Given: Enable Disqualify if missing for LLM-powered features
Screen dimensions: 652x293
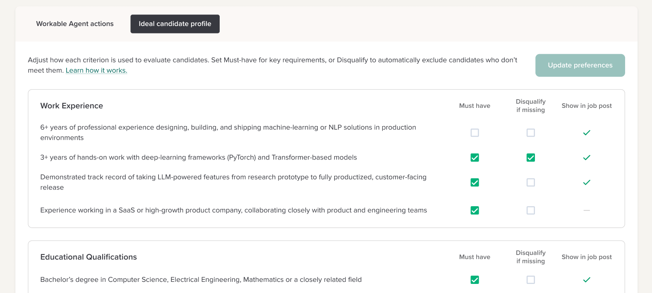Looking at the screenshot, I should (530, 182).
